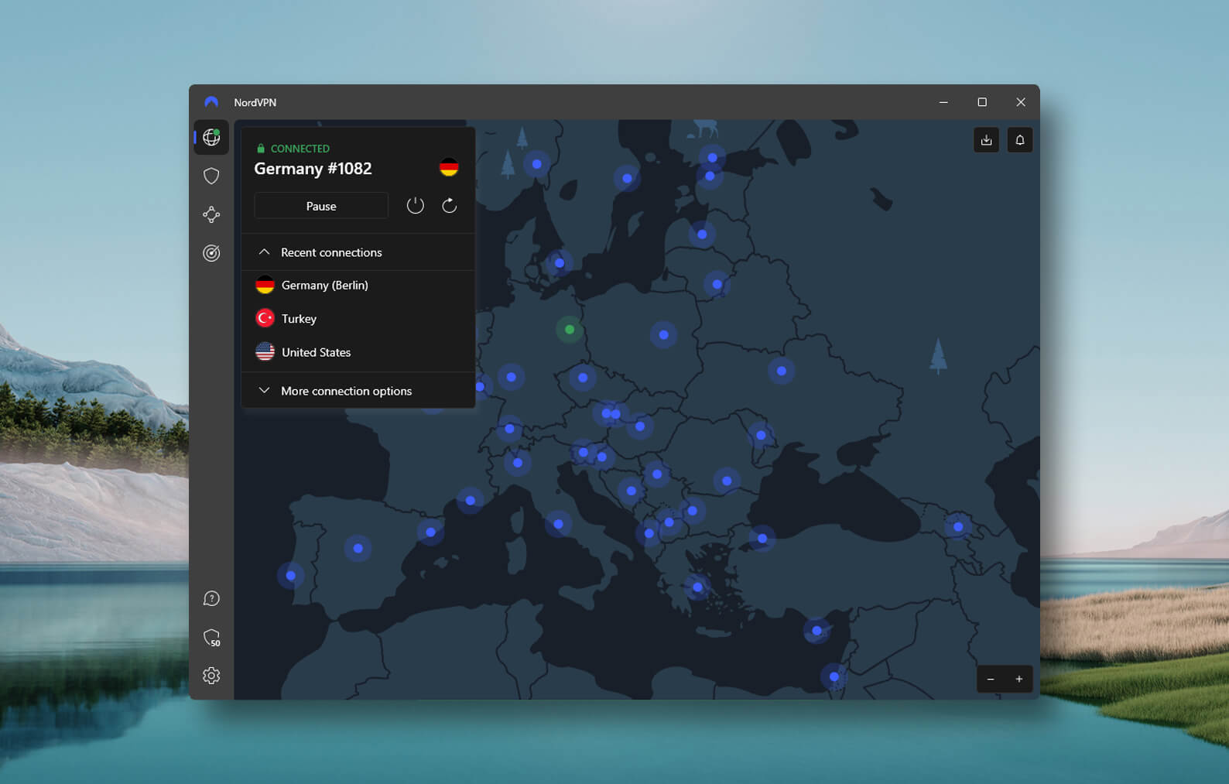The width and height of the screenshot is (1229, 784).
Task: Select the green connected Germany server dot
Action: click(570, 330)
